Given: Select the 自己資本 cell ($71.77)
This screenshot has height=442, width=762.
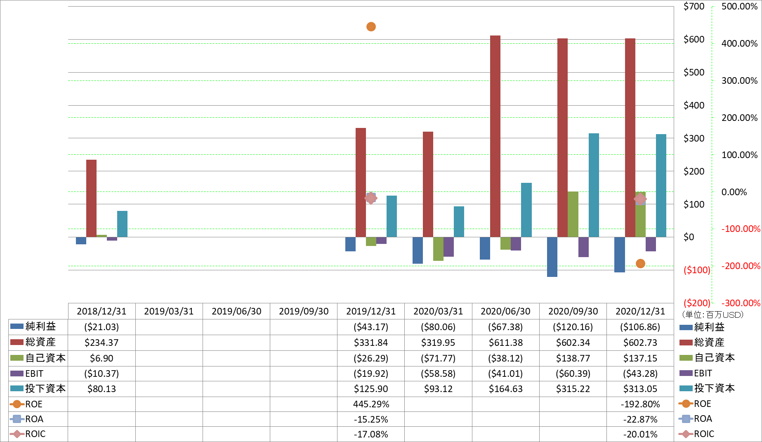Looking at the screenshot, I should pos(438,358).
